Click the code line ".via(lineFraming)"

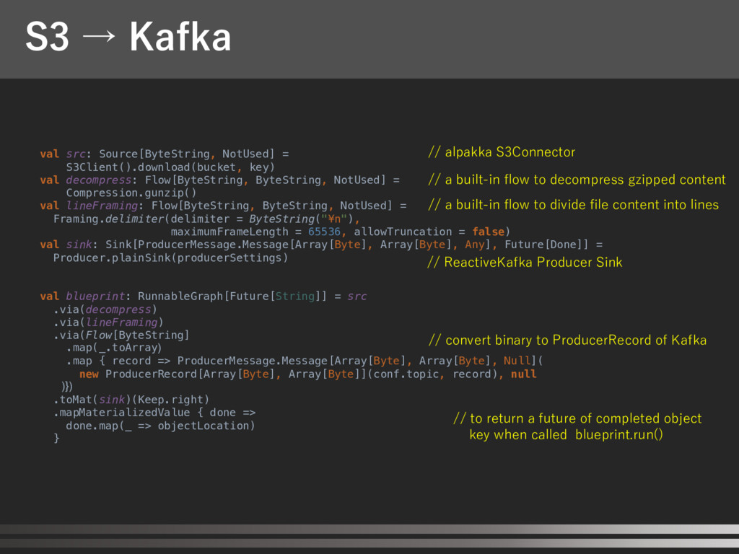point(108,322)
